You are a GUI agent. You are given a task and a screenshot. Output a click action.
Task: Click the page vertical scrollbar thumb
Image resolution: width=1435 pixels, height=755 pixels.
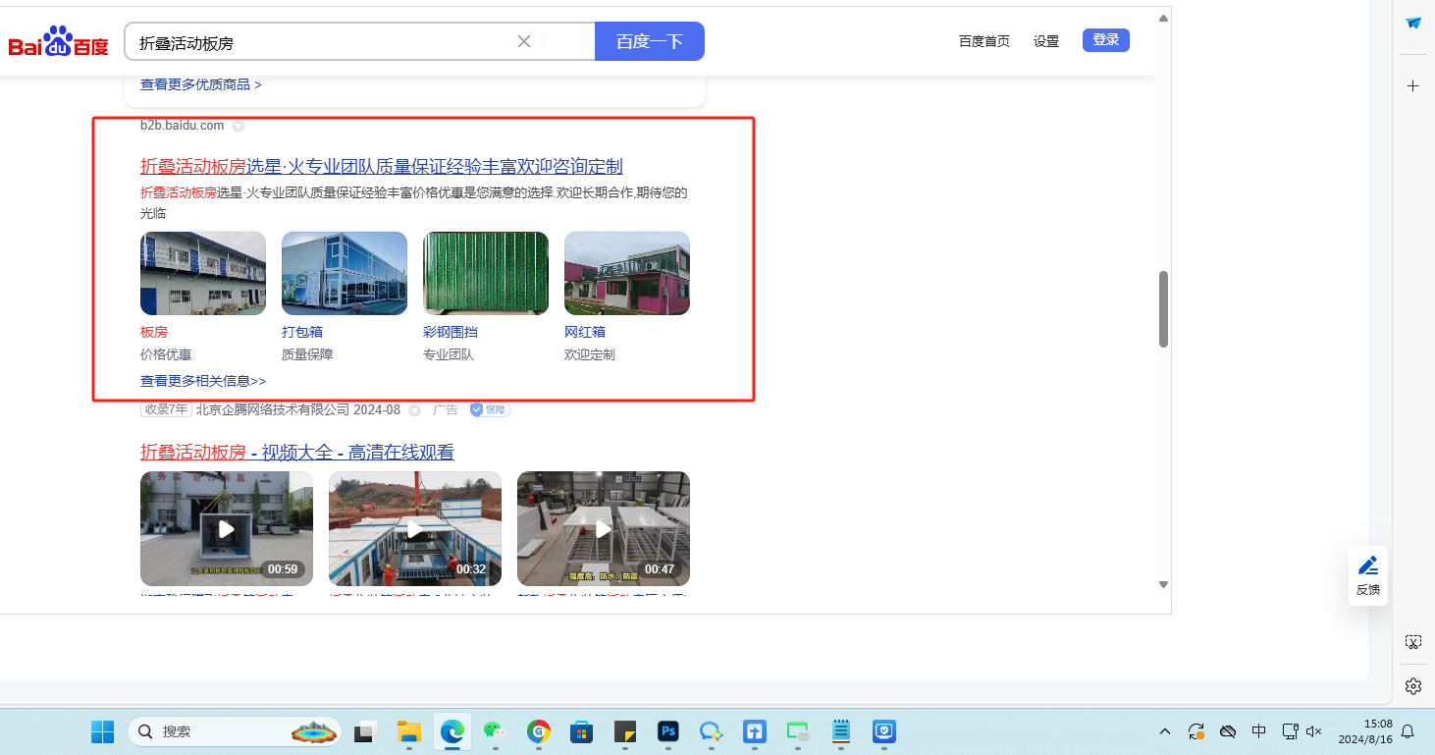(x=1163, y=308)
